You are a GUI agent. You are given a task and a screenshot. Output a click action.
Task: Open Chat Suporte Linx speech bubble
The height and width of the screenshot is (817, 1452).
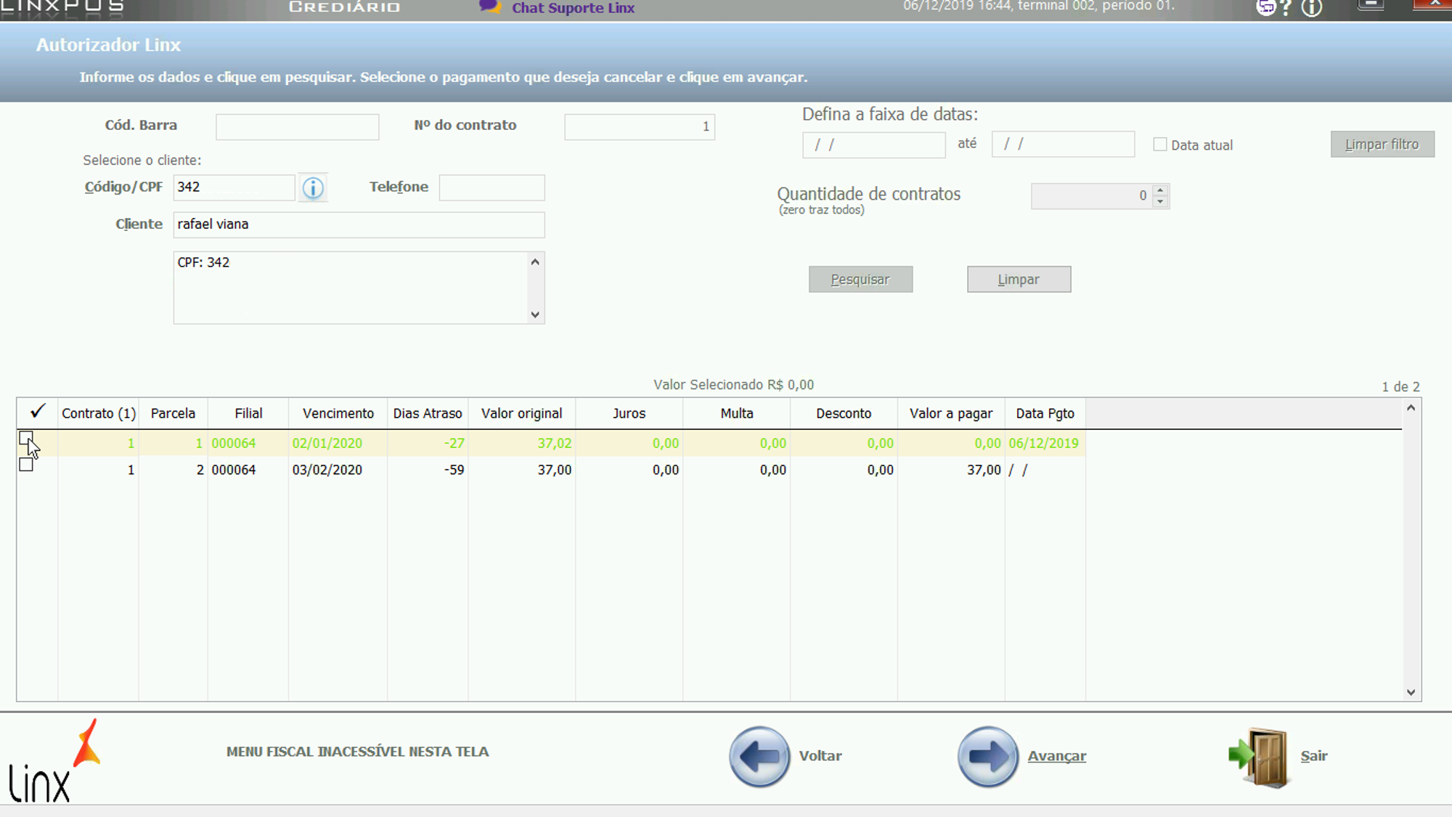pos(490,7)
